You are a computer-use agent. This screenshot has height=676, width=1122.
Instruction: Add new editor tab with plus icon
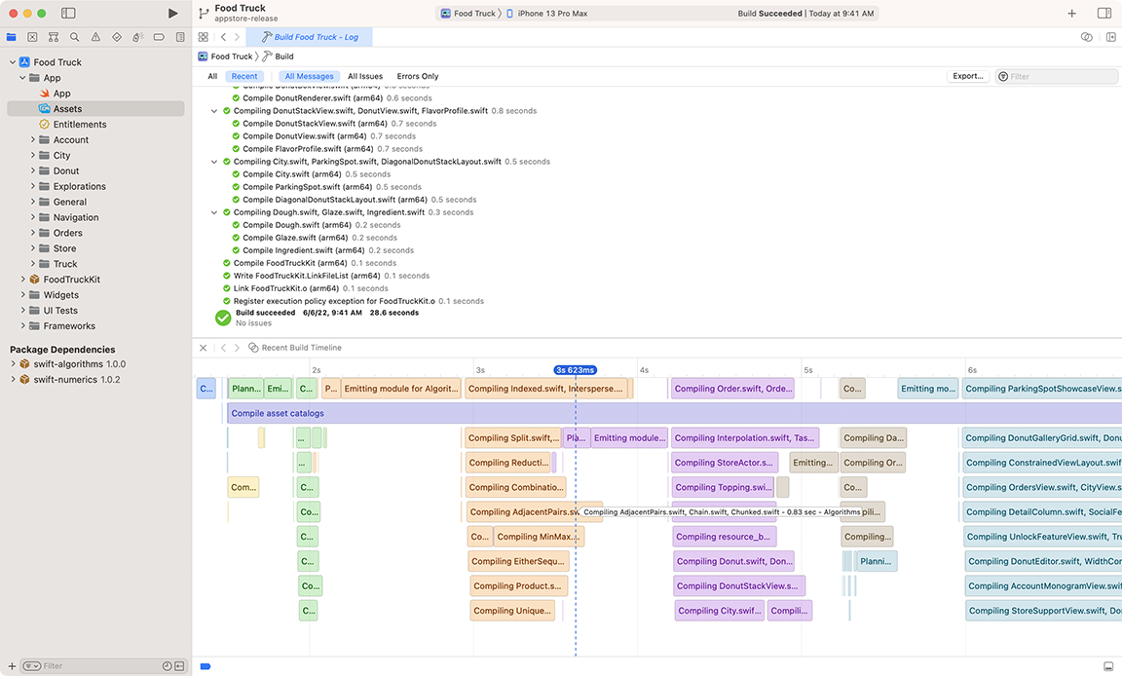tap(1072, 13)
